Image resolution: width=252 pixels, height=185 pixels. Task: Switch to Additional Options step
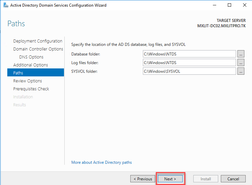[31, 65]
